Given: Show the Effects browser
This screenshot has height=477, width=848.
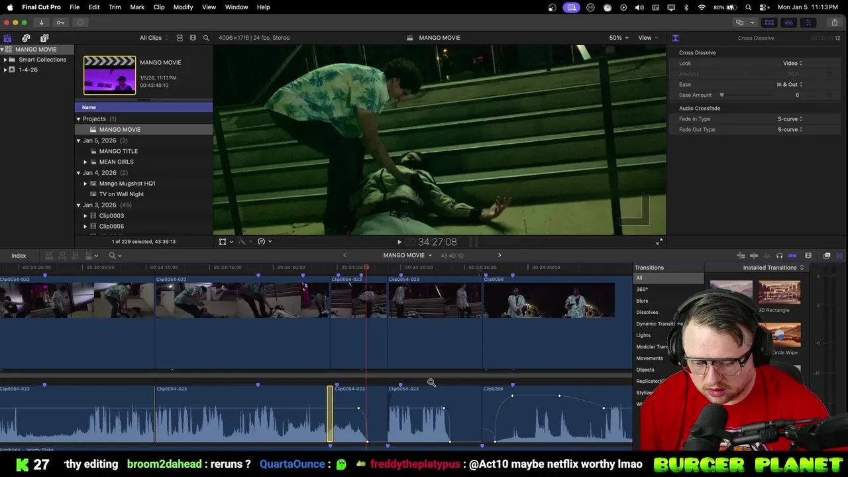Looking at the screenshot, I should click(x=827, y=256).
